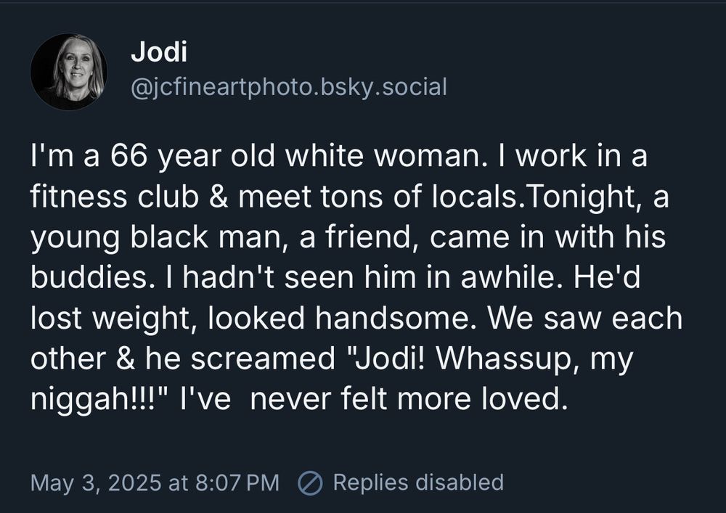
Task: Open Jodi's profile picture avatar
Action: tap(69, 72)
